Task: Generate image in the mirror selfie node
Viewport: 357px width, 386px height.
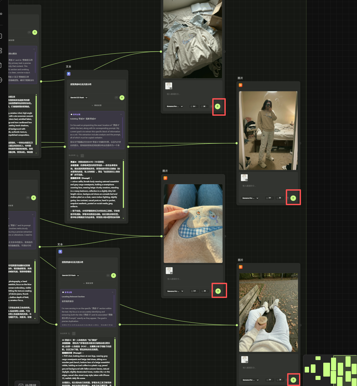Action: [x=293, y=198]
